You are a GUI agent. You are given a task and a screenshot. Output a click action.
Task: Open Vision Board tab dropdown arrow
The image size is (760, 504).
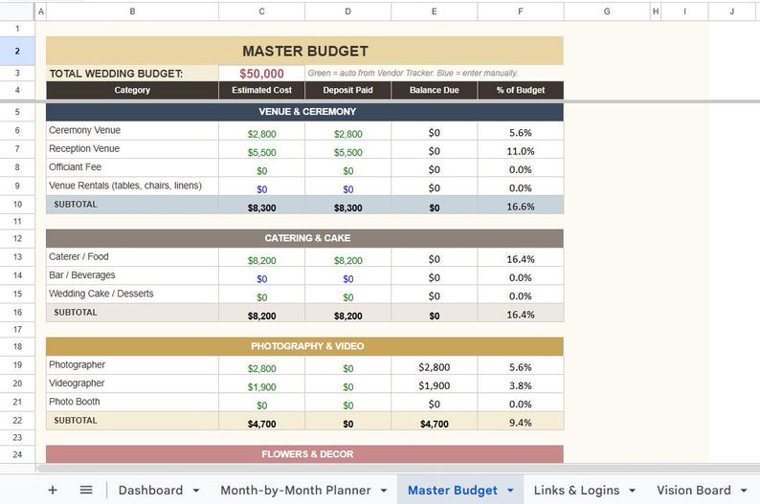tap(744, 491)
